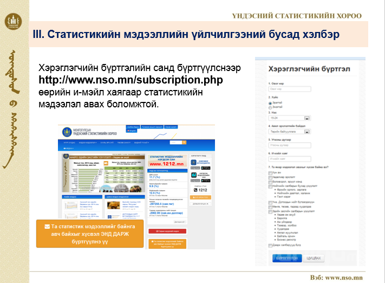
Task: Select the Эрэгтэй gender radio button
Action: (x=270, y=102)
